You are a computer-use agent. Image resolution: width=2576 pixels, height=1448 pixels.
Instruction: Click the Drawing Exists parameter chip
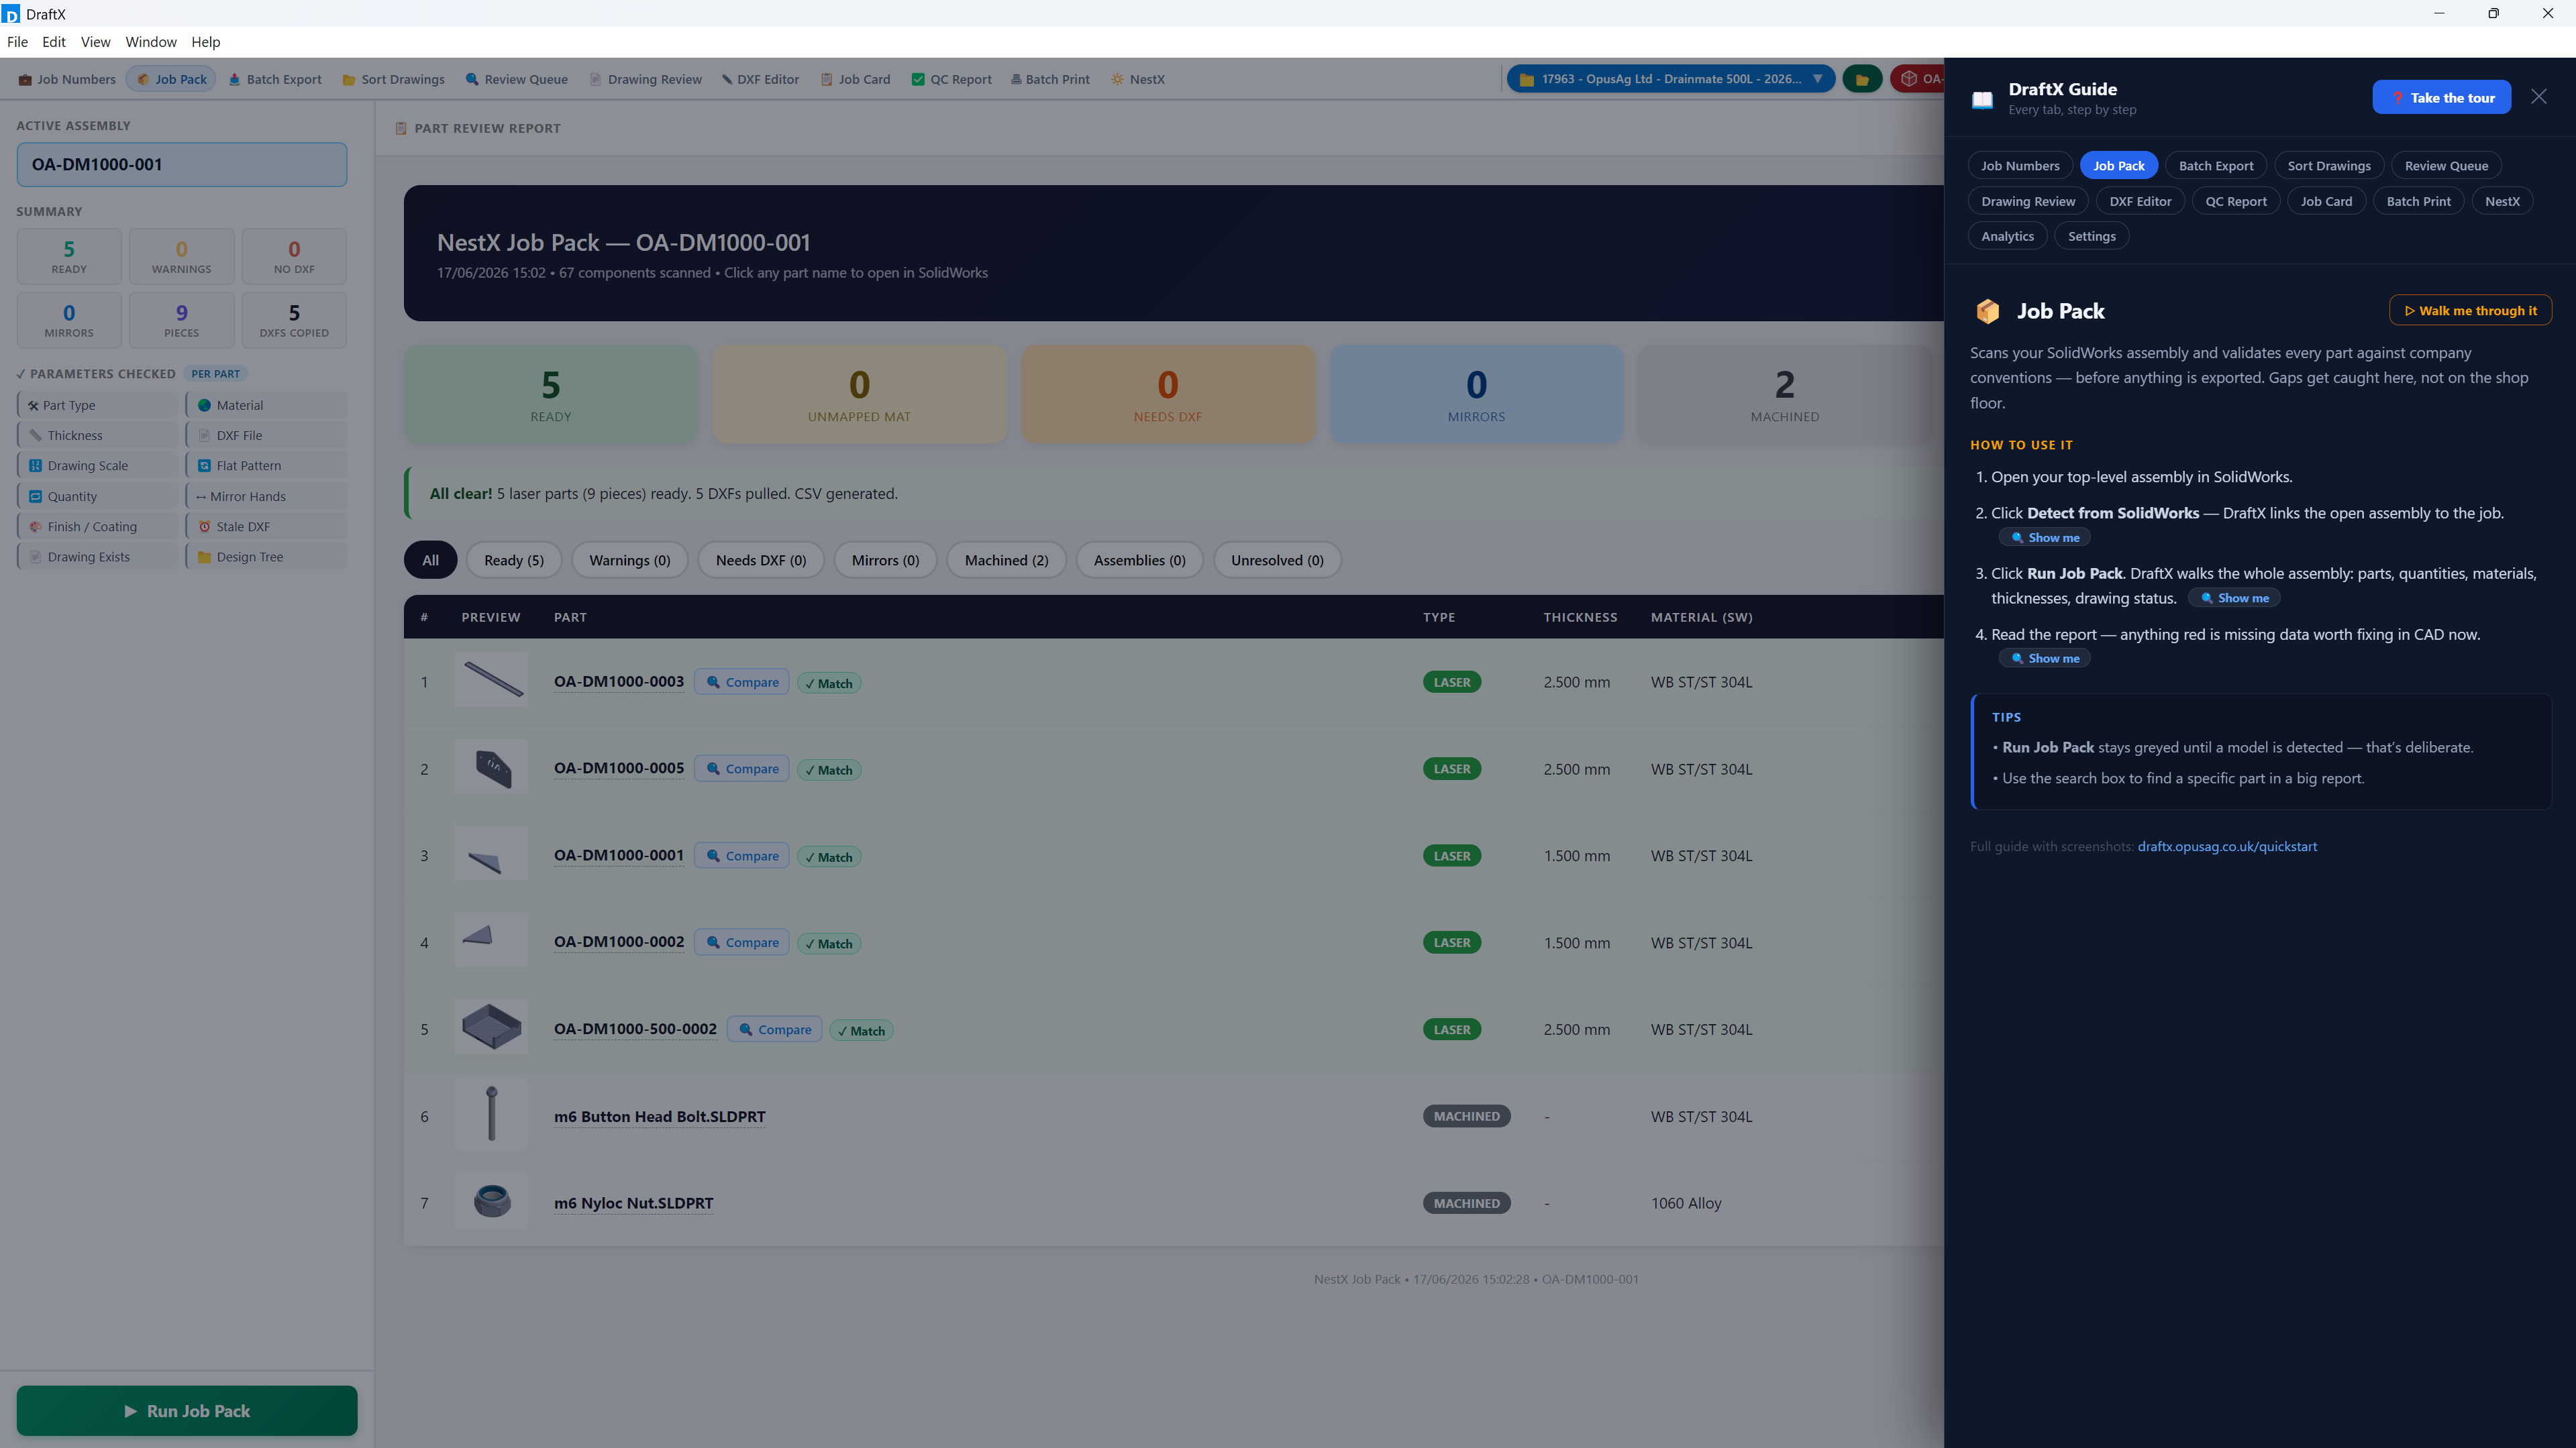[x=98, y=557]
